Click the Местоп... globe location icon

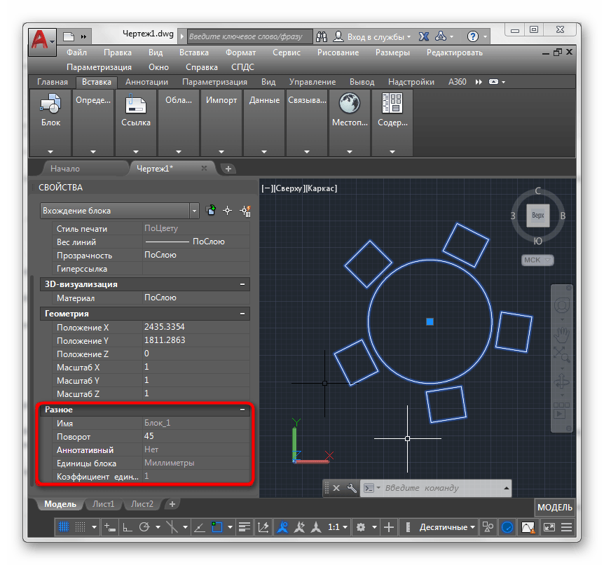[350, 103]
